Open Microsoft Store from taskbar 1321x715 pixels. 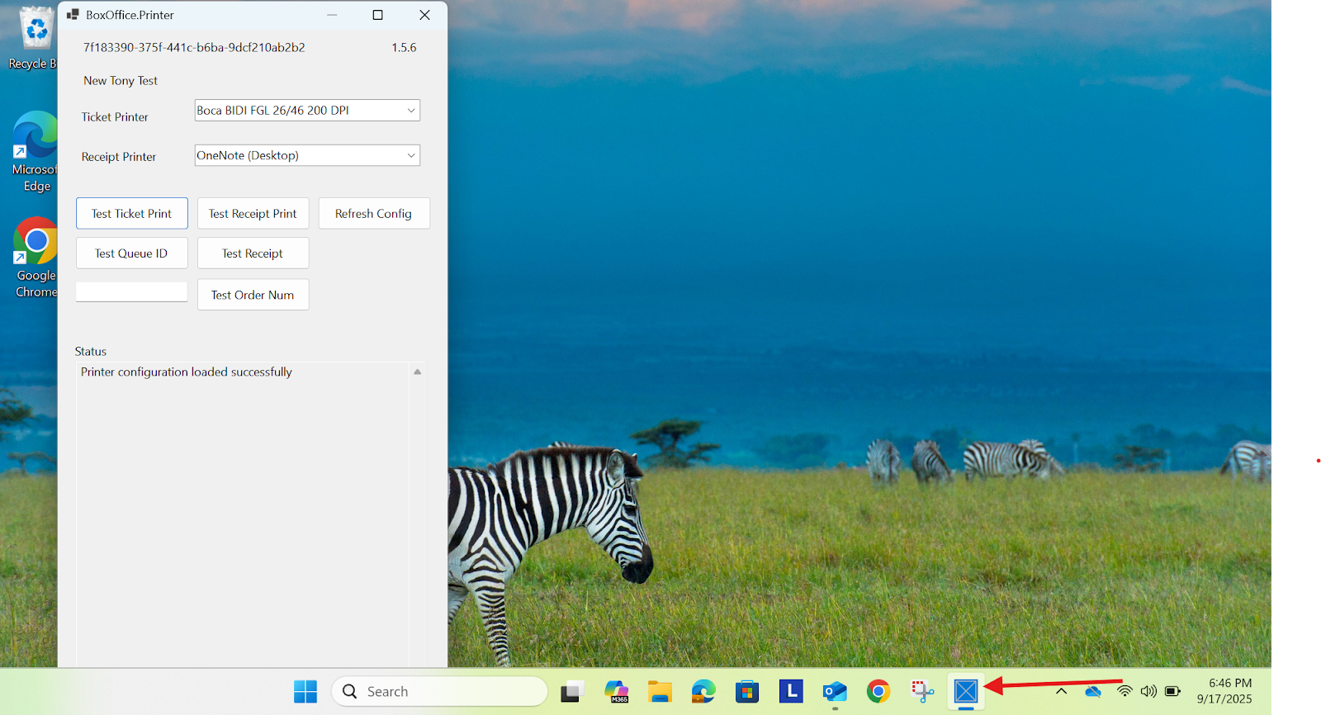(747, 691)
